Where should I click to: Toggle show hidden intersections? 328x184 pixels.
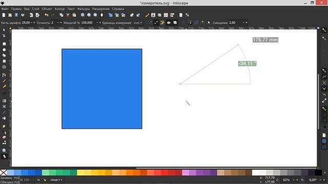point(169,22)
